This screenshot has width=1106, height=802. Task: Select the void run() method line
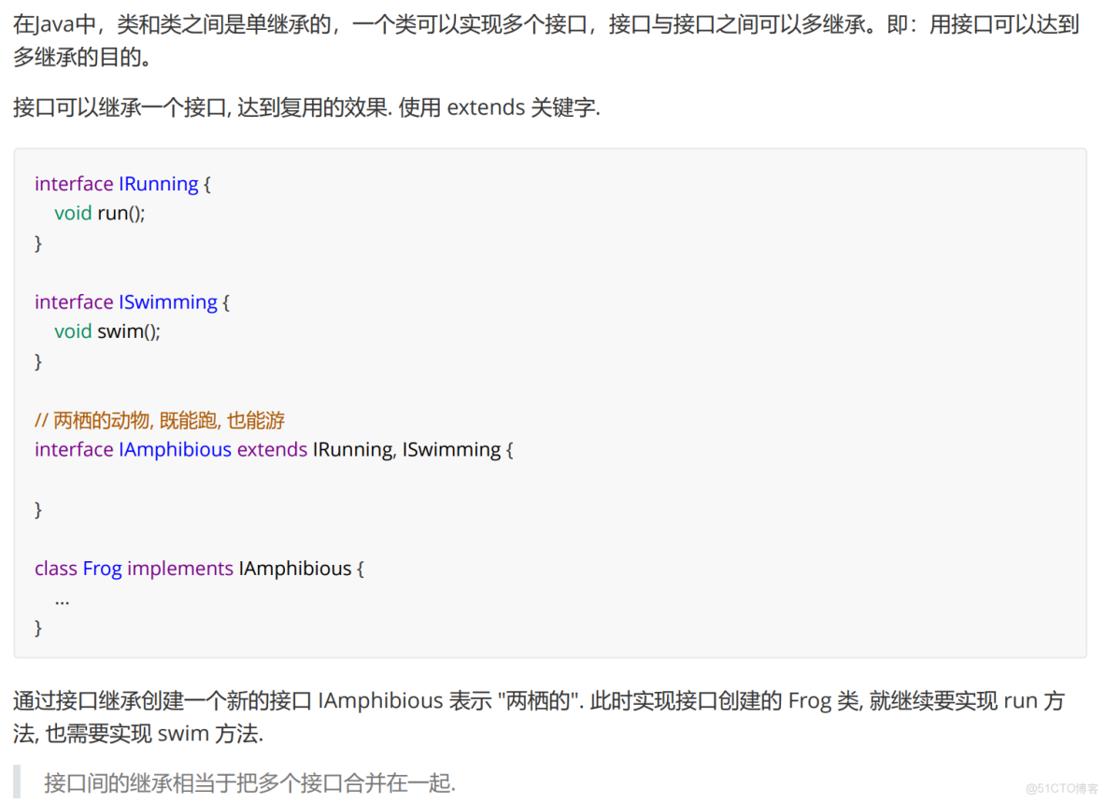pos(100,213)
